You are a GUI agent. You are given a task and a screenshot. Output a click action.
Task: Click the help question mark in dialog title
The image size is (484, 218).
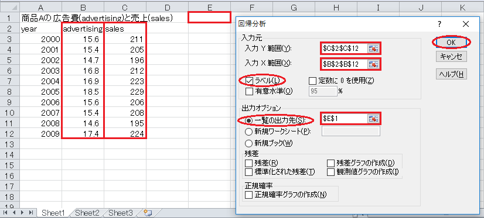[x=439, y=25]
